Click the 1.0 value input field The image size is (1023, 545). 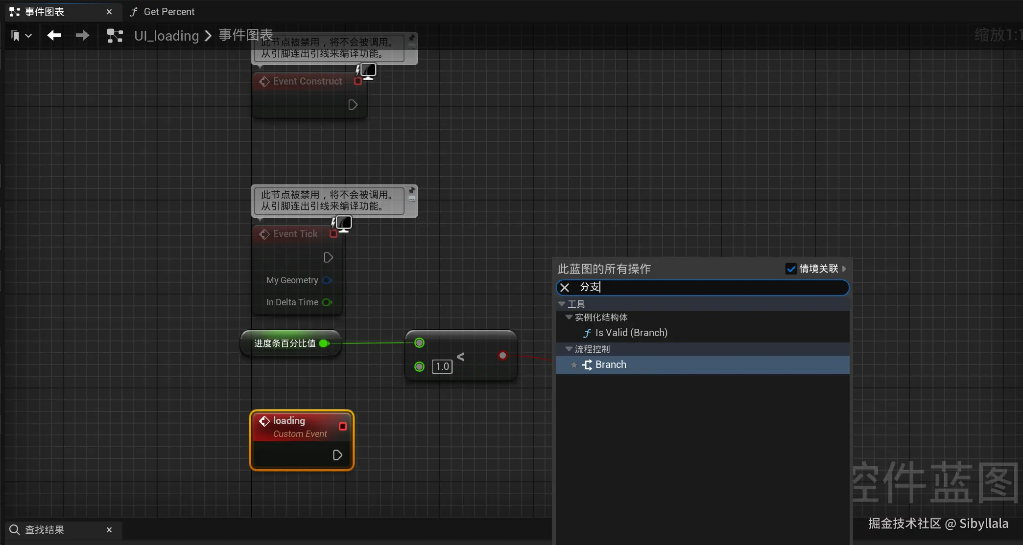coord(442,366)
